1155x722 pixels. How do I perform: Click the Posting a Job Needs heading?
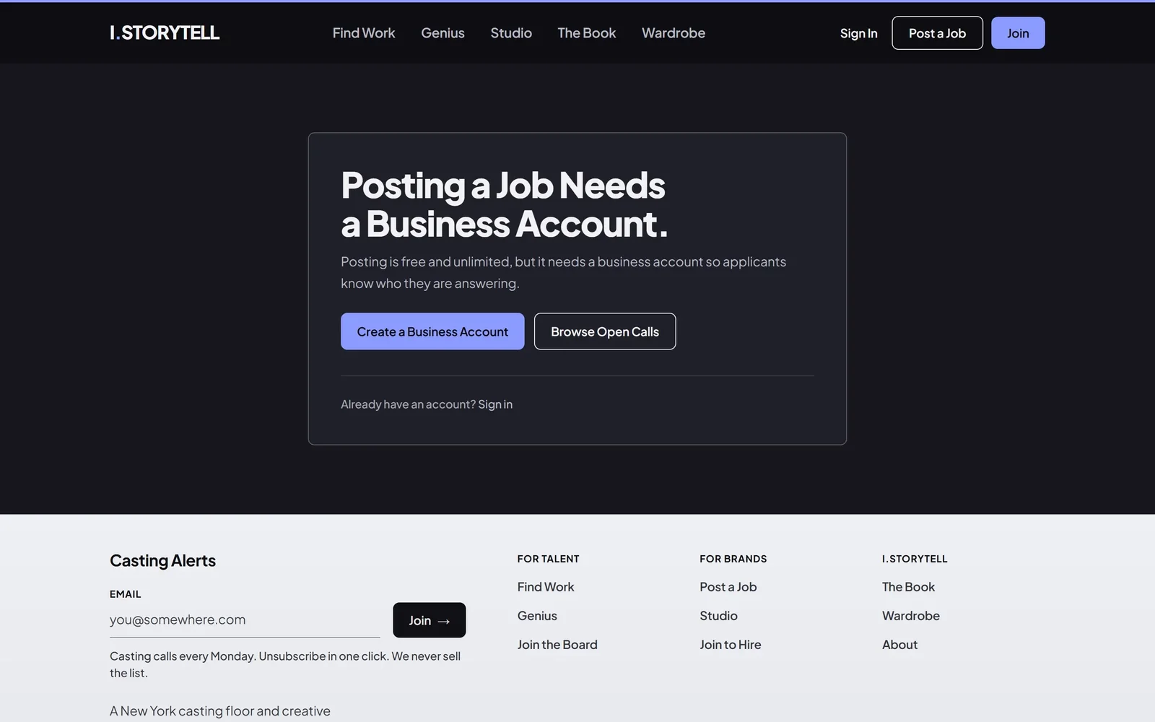tap(505, 204)
